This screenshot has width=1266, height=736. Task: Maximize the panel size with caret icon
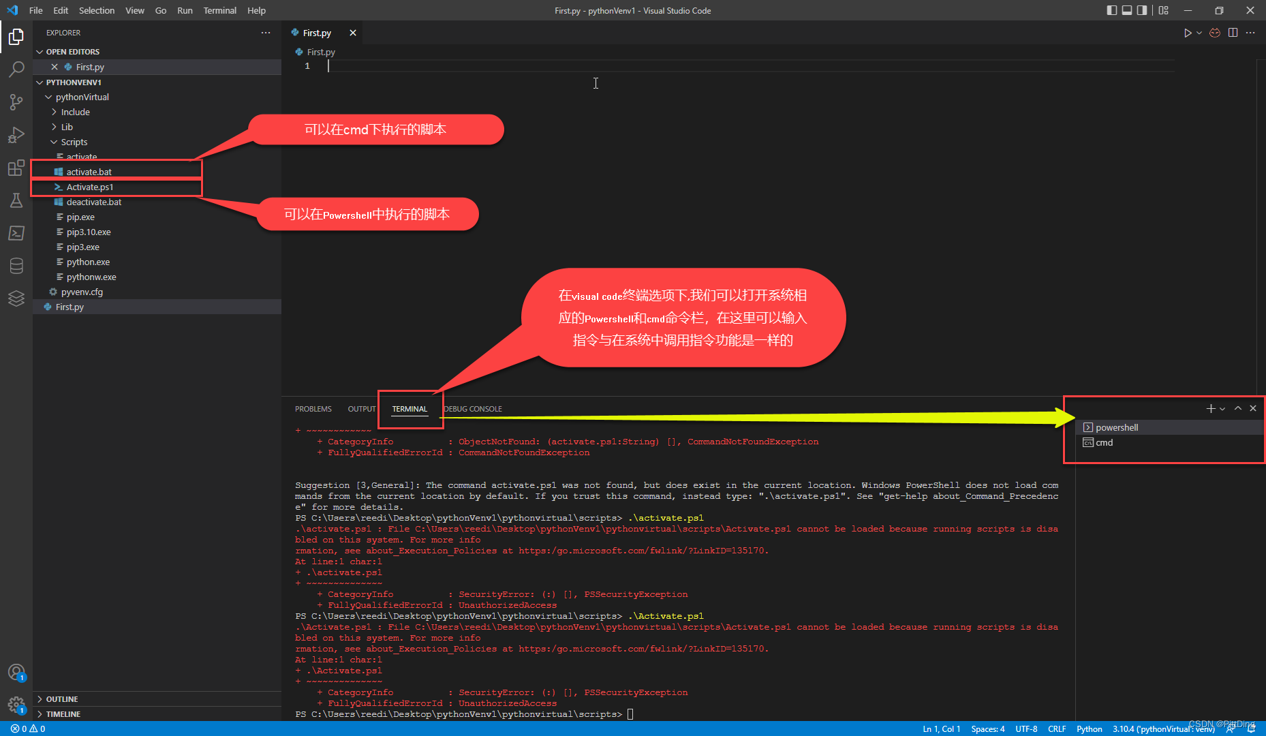coord(1238,408)
